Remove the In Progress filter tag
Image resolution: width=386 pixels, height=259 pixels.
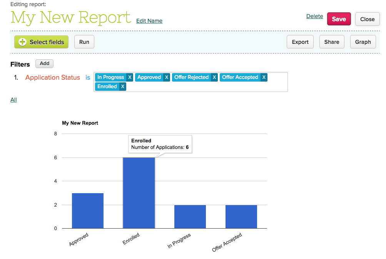coord(130,77)
